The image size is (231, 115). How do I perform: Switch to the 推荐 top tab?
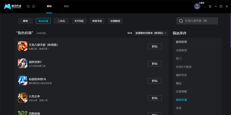coord(49,6)
